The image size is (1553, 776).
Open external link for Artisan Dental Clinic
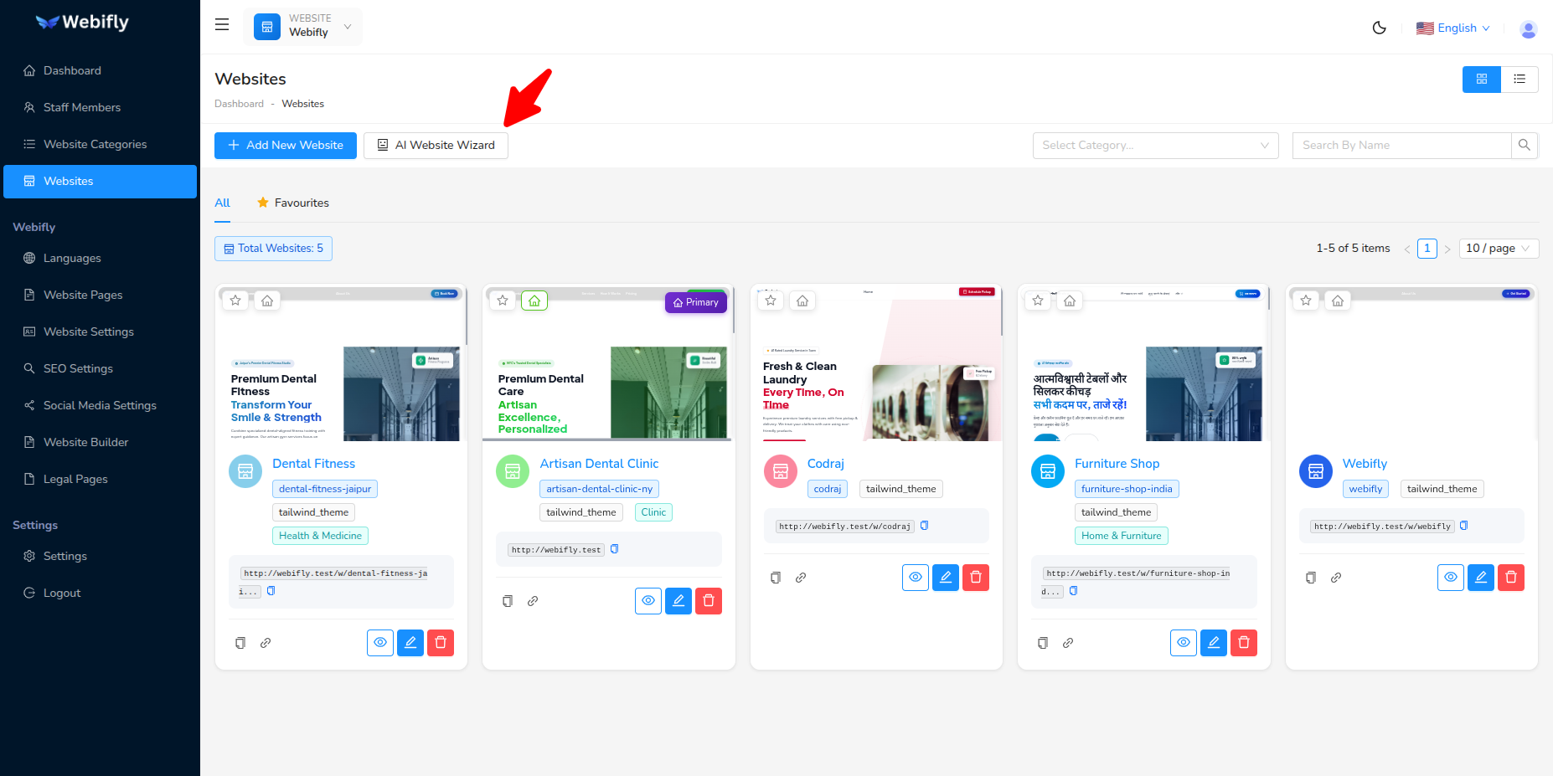pos(533,600)
